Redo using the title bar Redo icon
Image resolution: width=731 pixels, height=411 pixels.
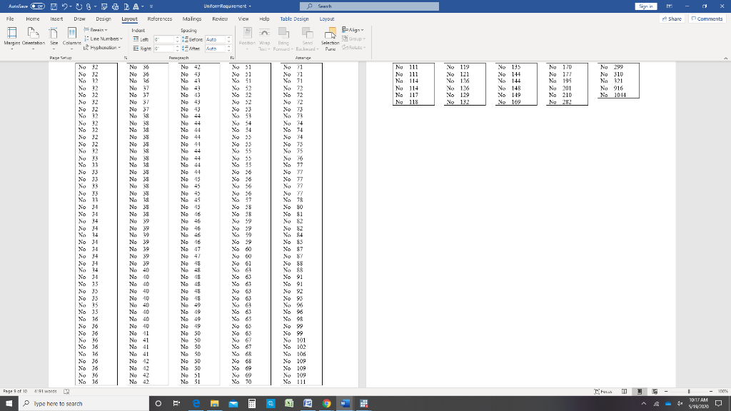pos(79,6)
